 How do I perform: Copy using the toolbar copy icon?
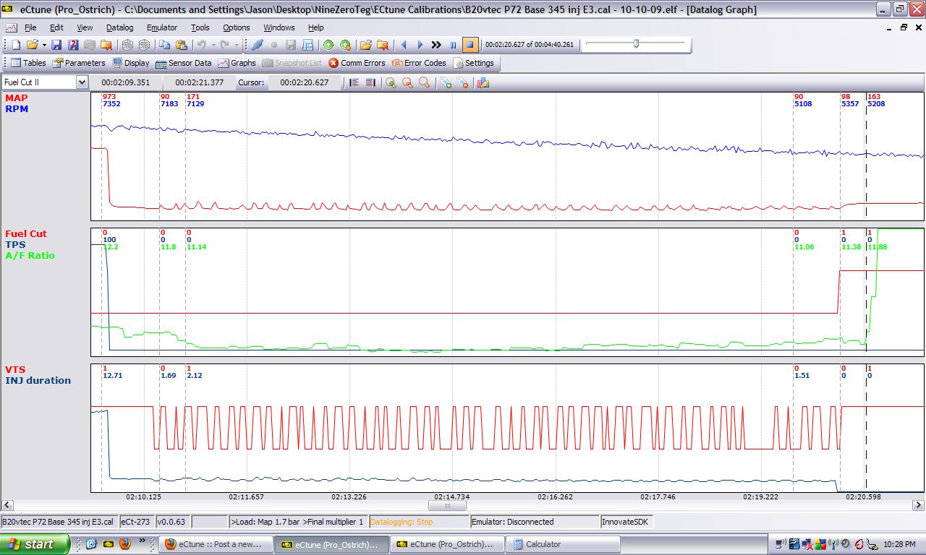pos(165,45)
